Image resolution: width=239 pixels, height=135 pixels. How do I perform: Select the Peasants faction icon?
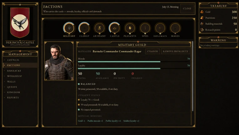click(130, 28)
